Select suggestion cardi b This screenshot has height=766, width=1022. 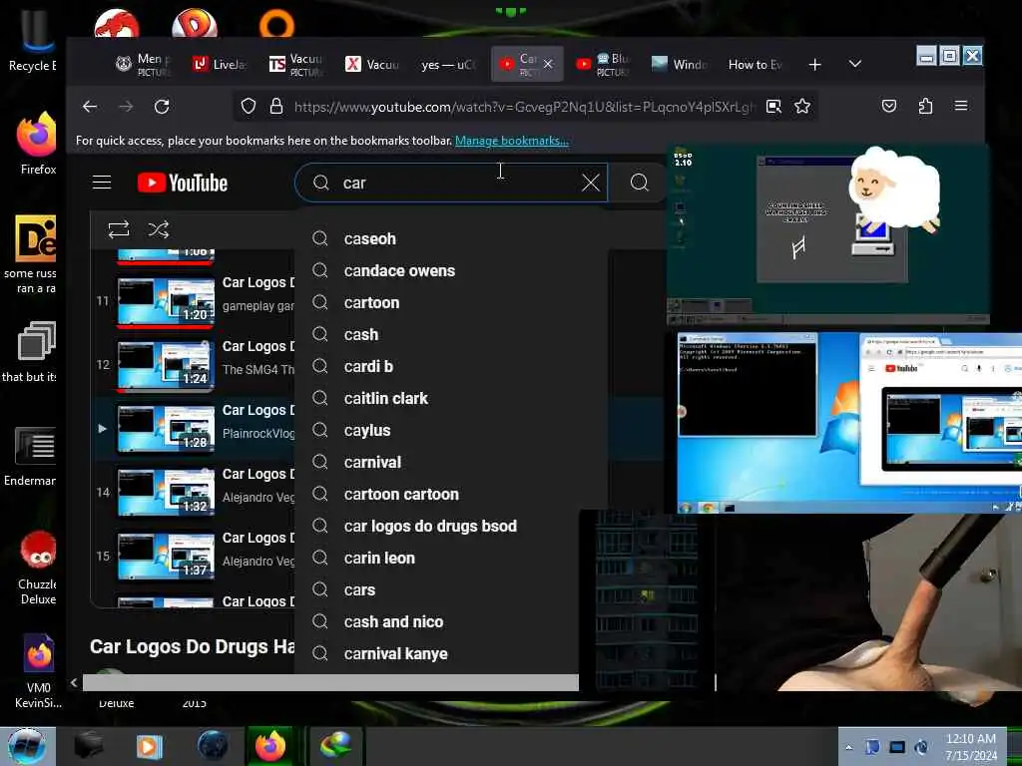click(451, 367)
